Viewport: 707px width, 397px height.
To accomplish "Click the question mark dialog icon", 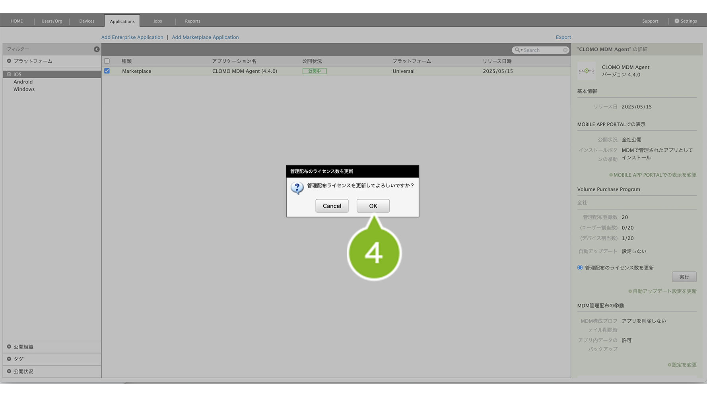I will click(x=297, y=188).
